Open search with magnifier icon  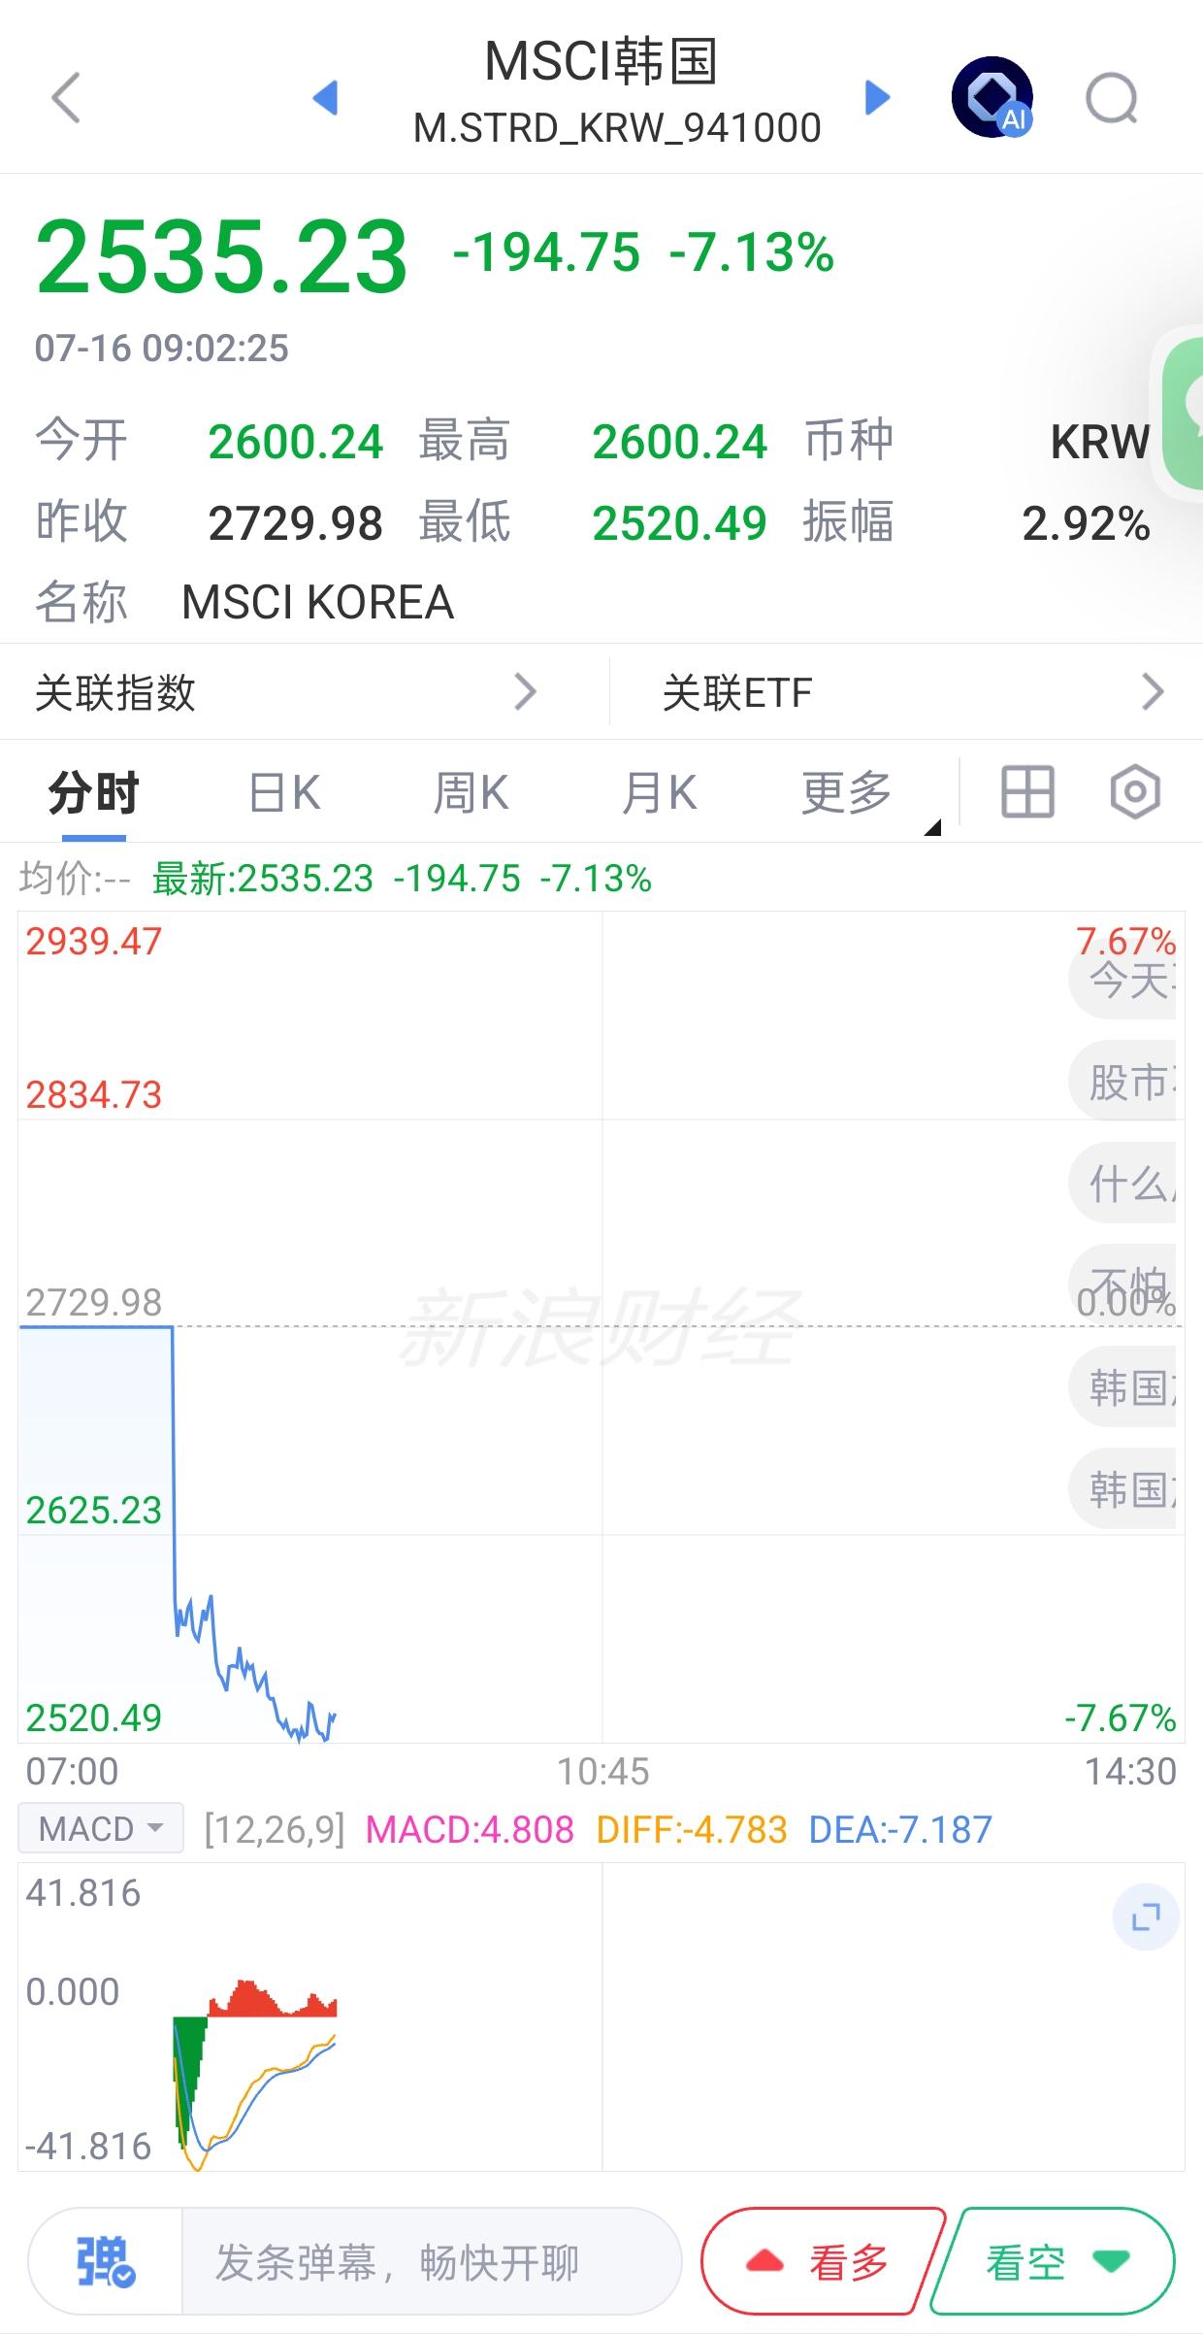(x=1112, y=98)
